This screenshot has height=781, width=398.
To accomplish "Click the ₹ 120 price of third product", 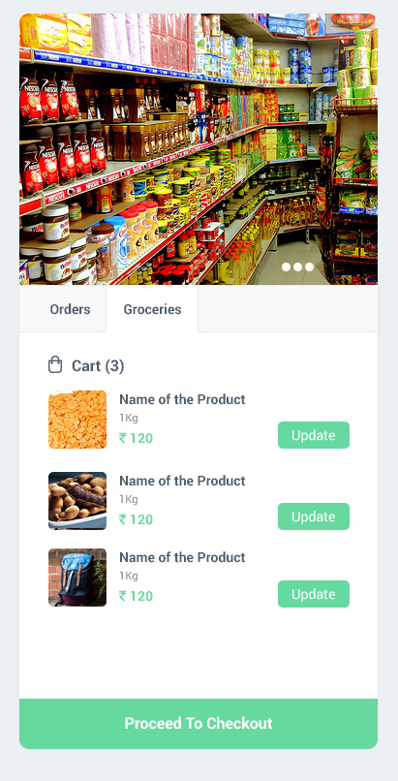I will point(136,596).
